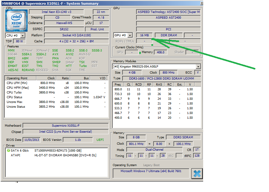
Task: Select the 800.0 frequency timing row
Action: coord(156,89)
